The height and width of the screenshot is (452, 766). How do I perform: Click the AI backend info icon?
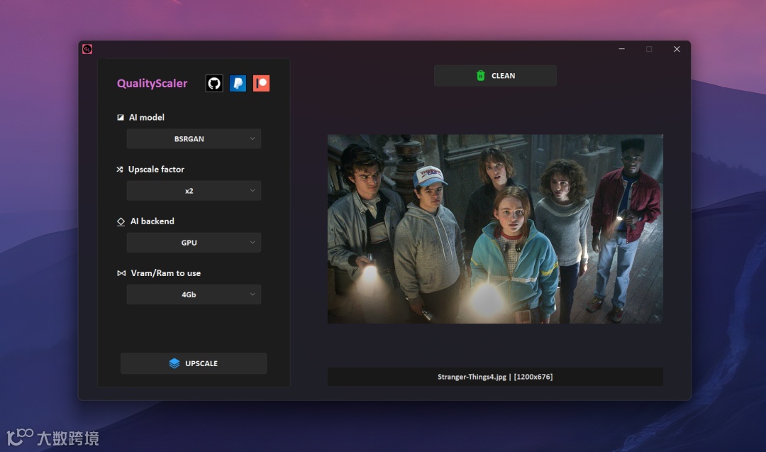121,221
